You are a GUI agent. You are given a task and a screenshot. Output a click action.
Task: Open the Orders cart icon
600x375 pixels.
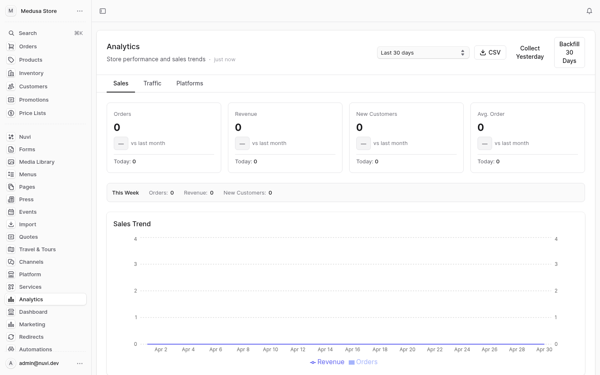click(11, 47)
